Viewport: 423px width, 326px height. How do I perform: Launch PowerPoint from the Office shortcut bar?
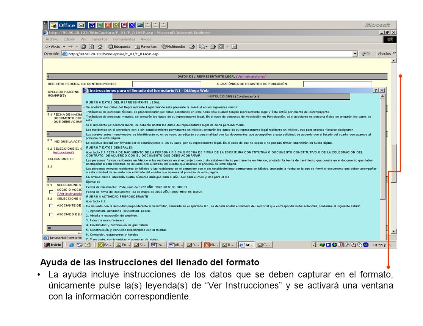click(108, 25)
